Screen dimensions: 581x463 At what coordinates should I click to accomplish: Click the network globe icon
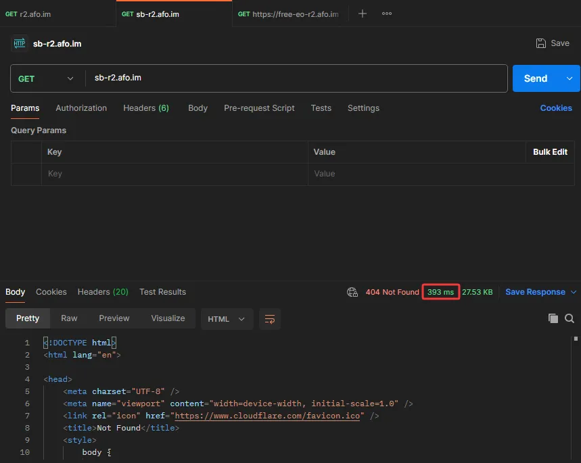pyautogui.click(x=352, y=292)
